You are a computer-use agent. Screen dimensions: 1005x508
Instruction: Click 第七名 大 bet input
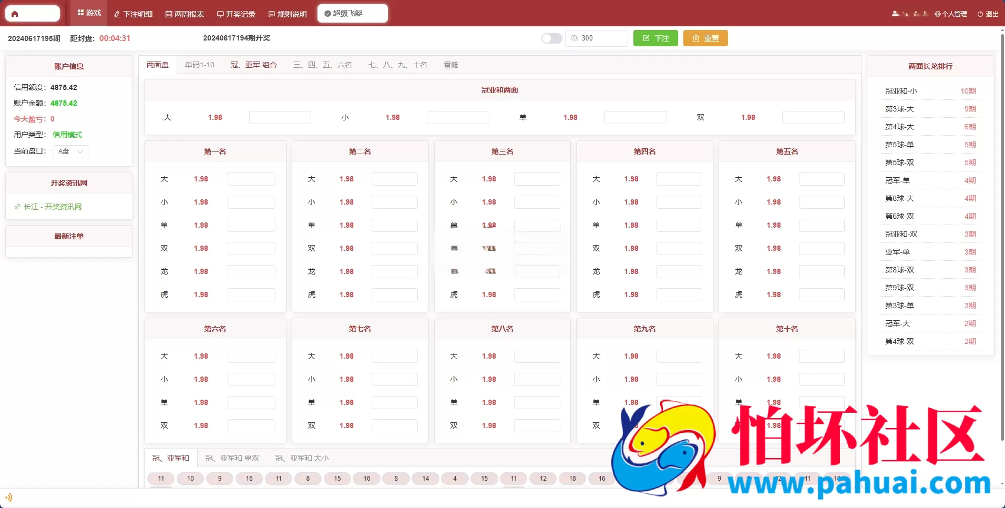tap(394, 356)
